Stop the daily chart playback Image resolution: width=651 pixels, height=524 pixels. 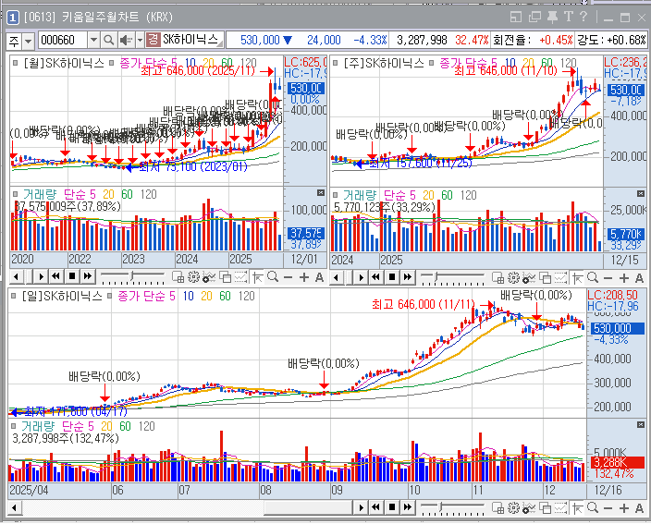click(391, 507)
